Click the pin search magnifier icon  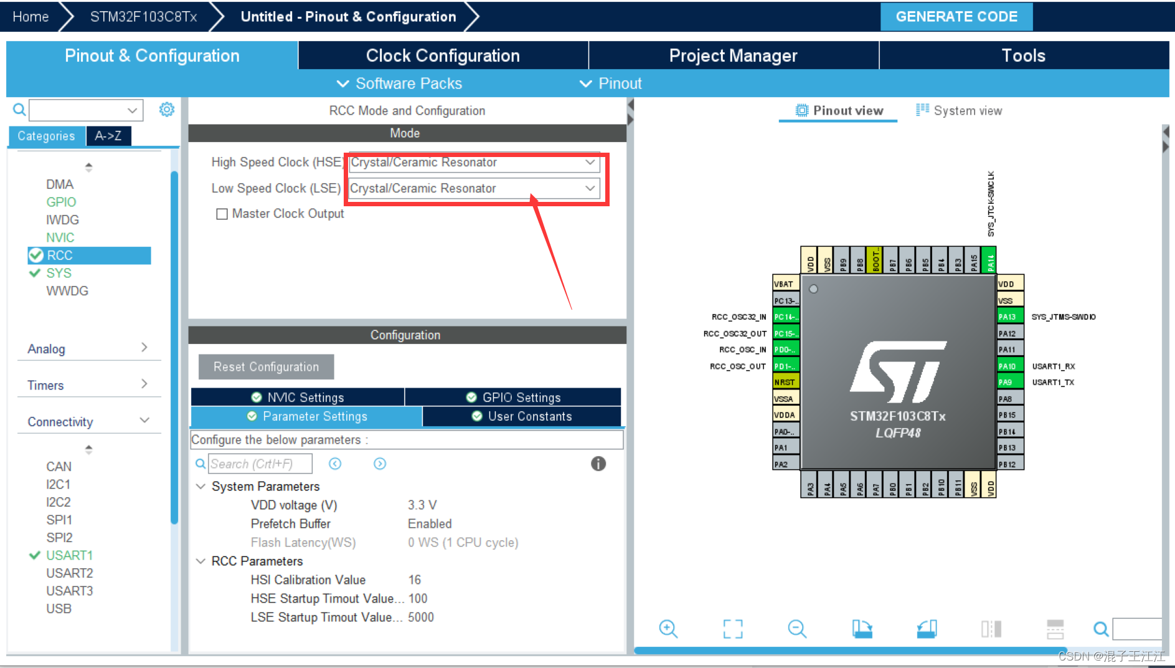click(1101, 629)
